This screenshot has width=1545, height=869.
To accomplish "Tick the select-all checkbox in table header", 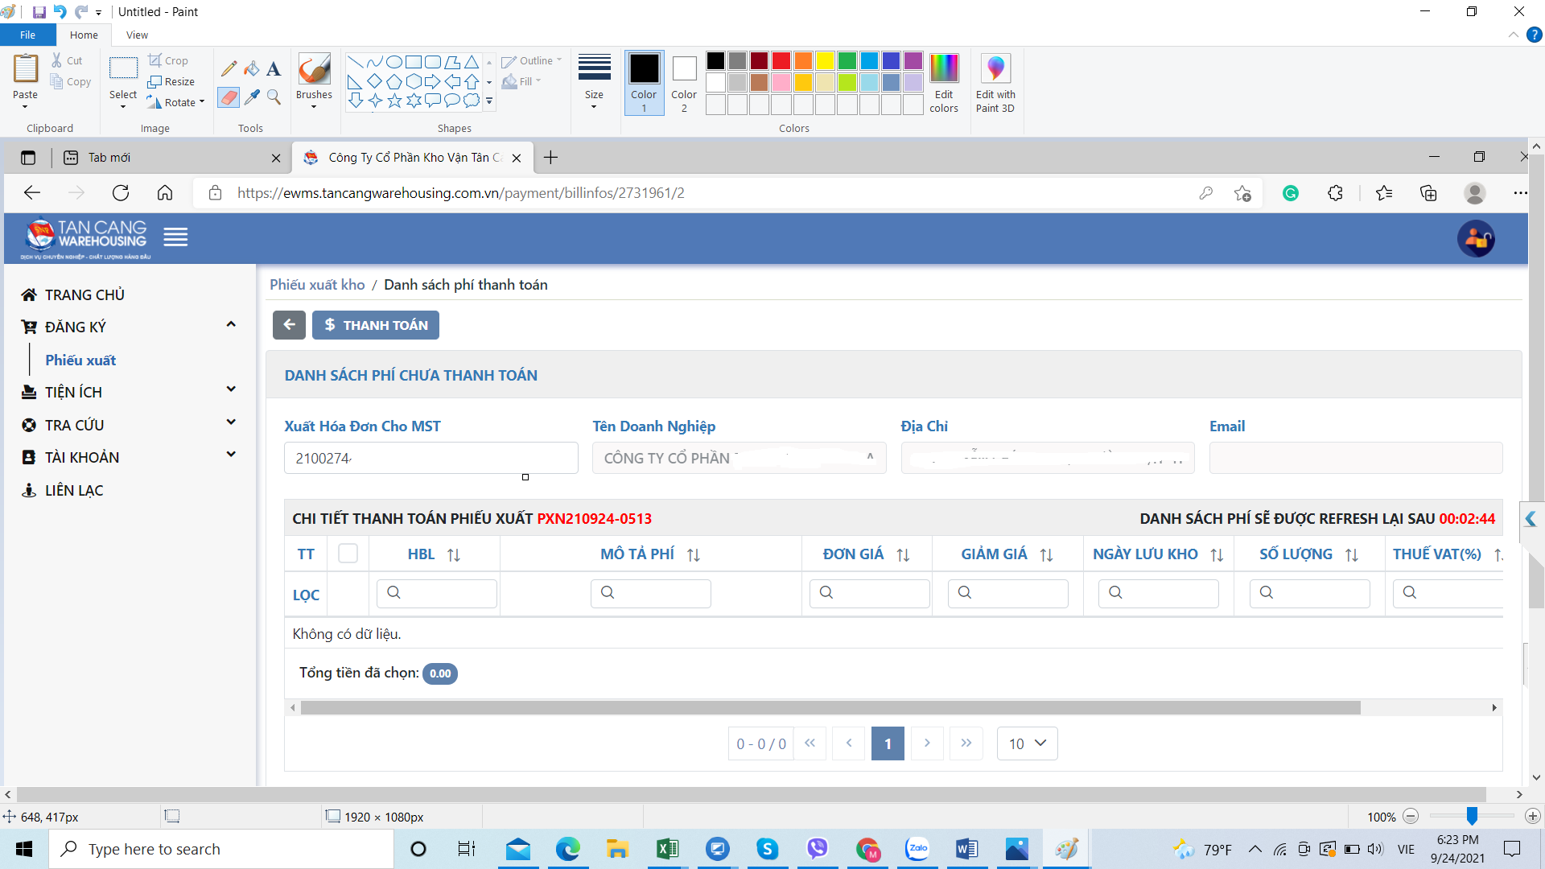I will coord(348,554).
